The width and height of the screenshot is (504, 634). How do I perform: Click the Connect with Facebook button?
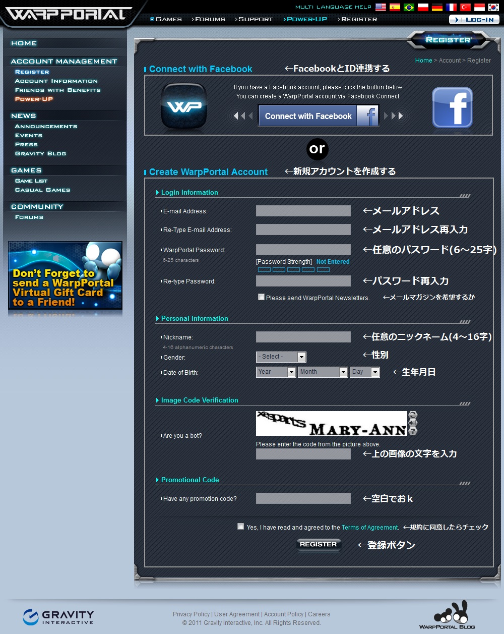pos(318,116)
